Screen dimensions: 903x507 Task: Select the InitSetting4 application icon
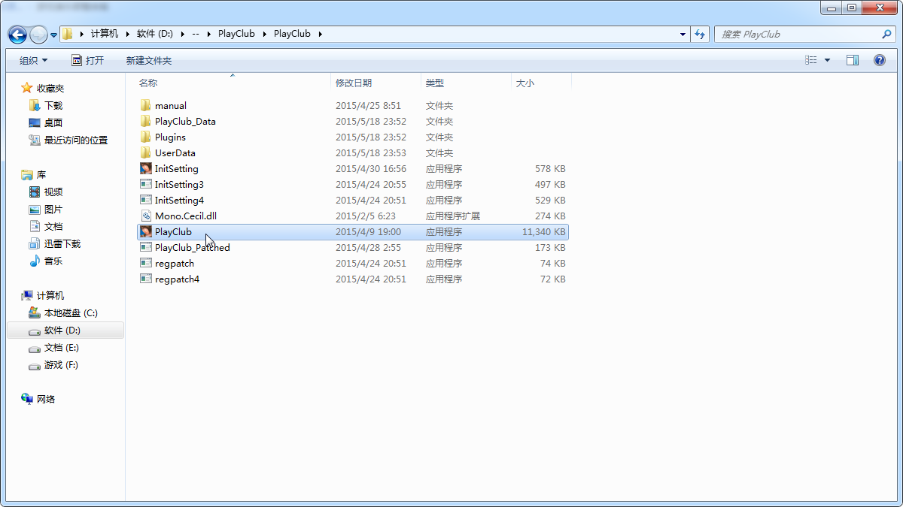click(x=146, y=201)
